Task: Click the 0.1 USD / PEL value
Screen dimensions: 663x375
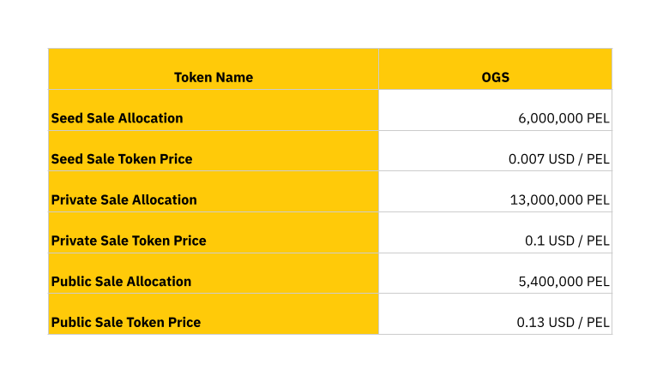Action: 567,241
